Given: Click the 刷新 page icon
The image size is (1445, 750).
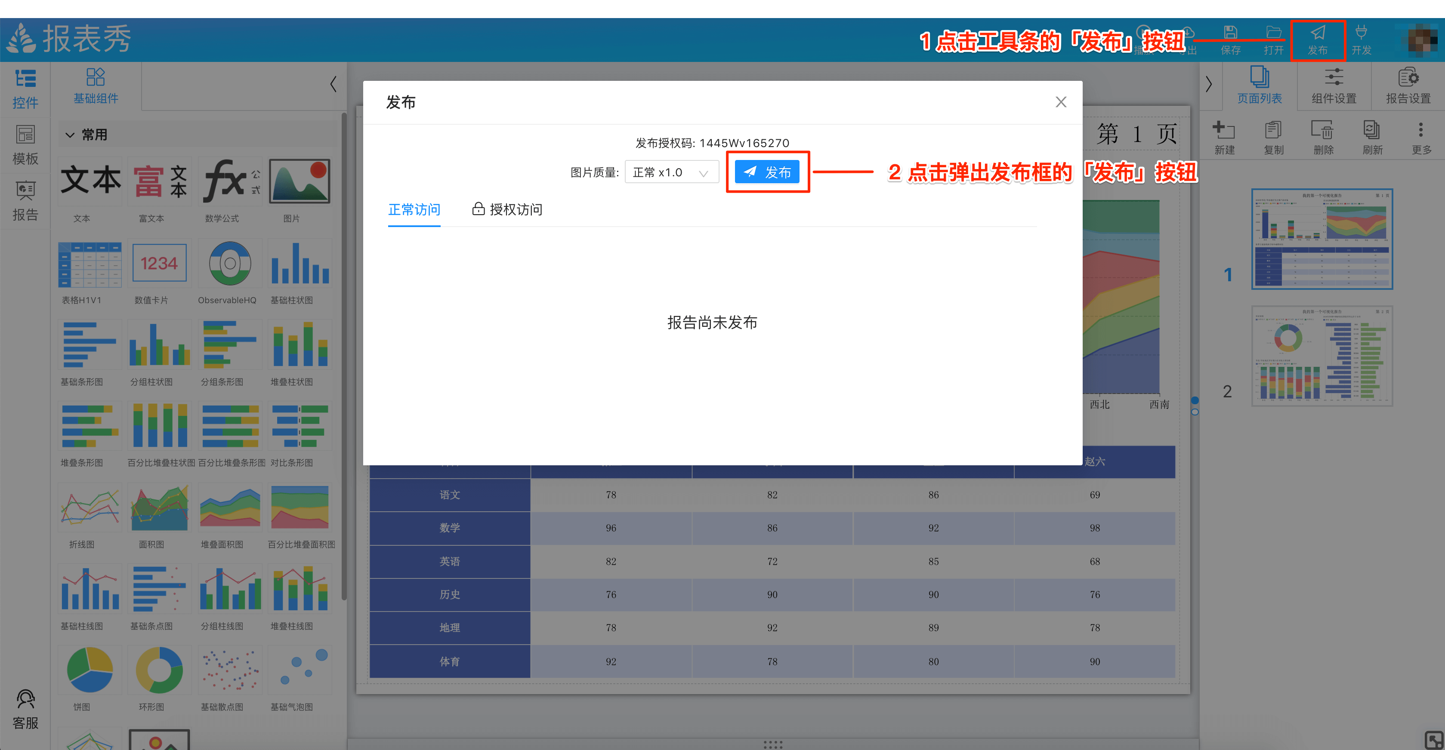Looking at the screenshot, I should pyautogui.click(x=1372, y=137).
